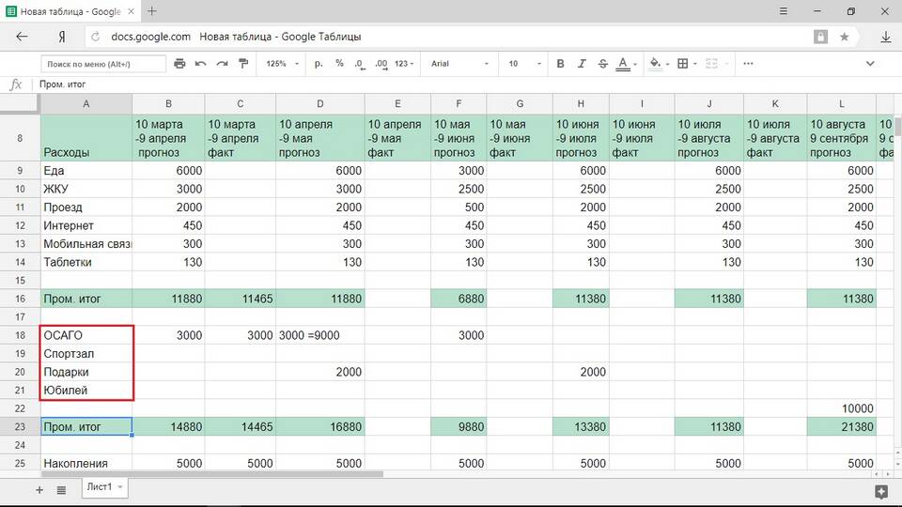Add a new sheet with plus button
Screen dimensions: 902x507
click(x=39, y=490)
